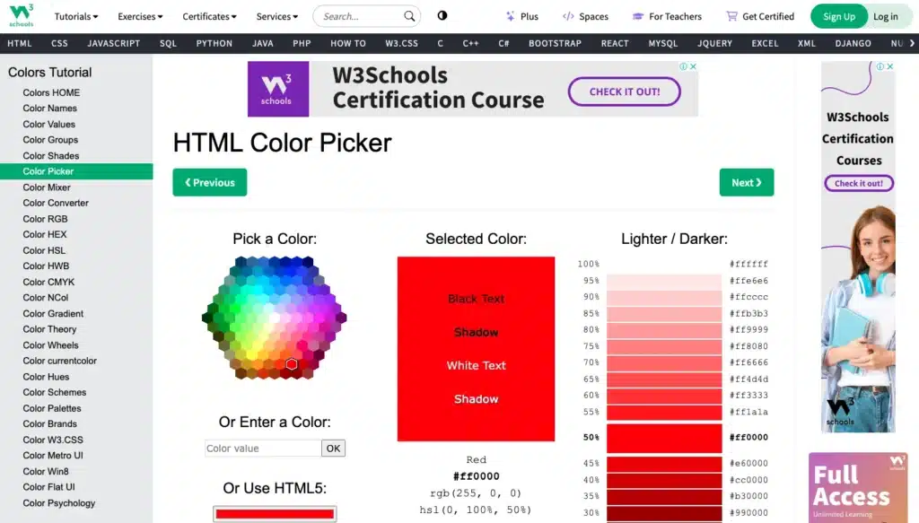
Task: Click the Sign Up button
Action: [x=838, y=15]
